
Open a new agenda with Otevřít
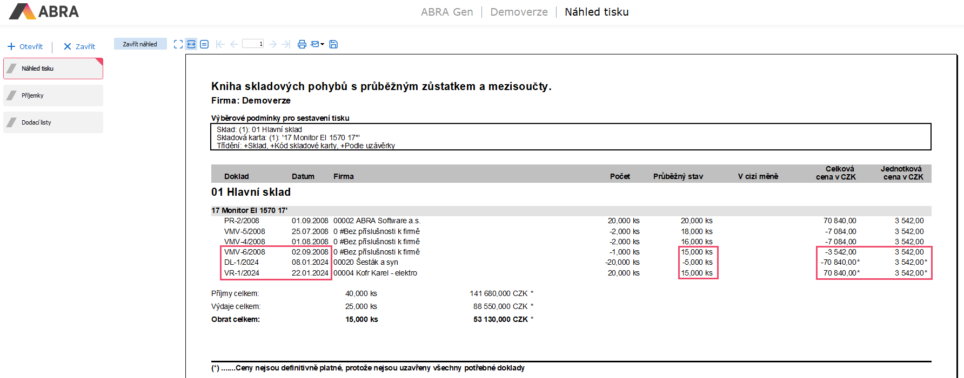coord(25,46)
